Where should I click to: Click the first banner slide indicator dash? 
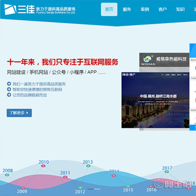point(91,189)
